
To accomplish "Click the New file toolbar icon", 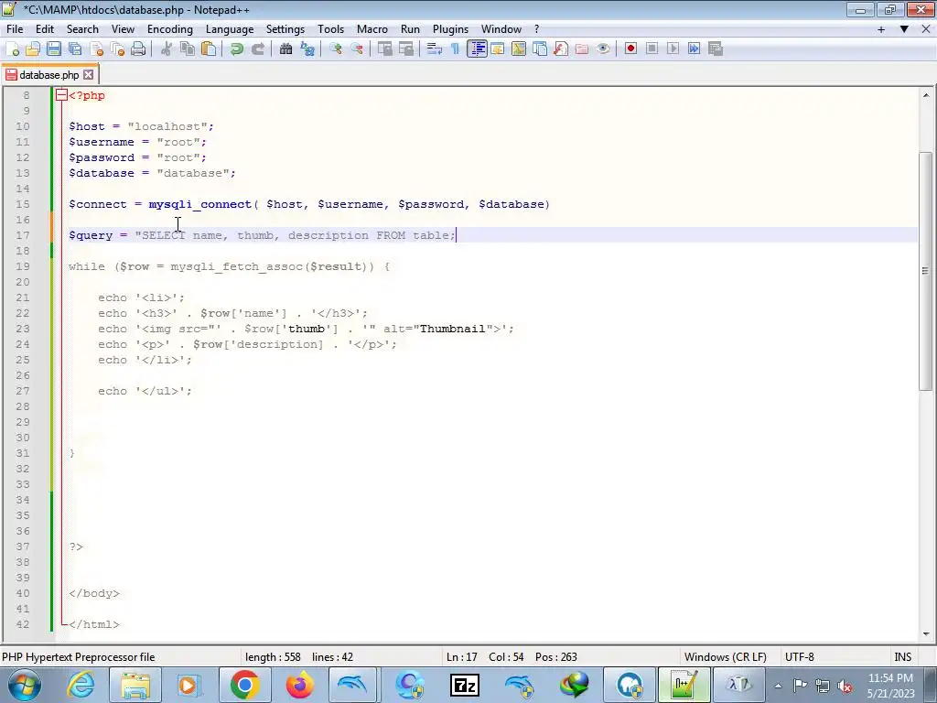I will click(12, 49).
